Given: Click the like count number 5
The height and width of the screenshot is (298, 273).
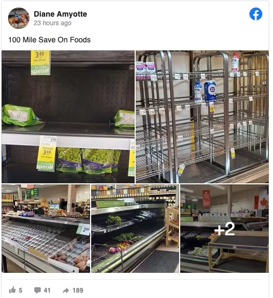Looking at the screenshot, I should tap(20, 290).
